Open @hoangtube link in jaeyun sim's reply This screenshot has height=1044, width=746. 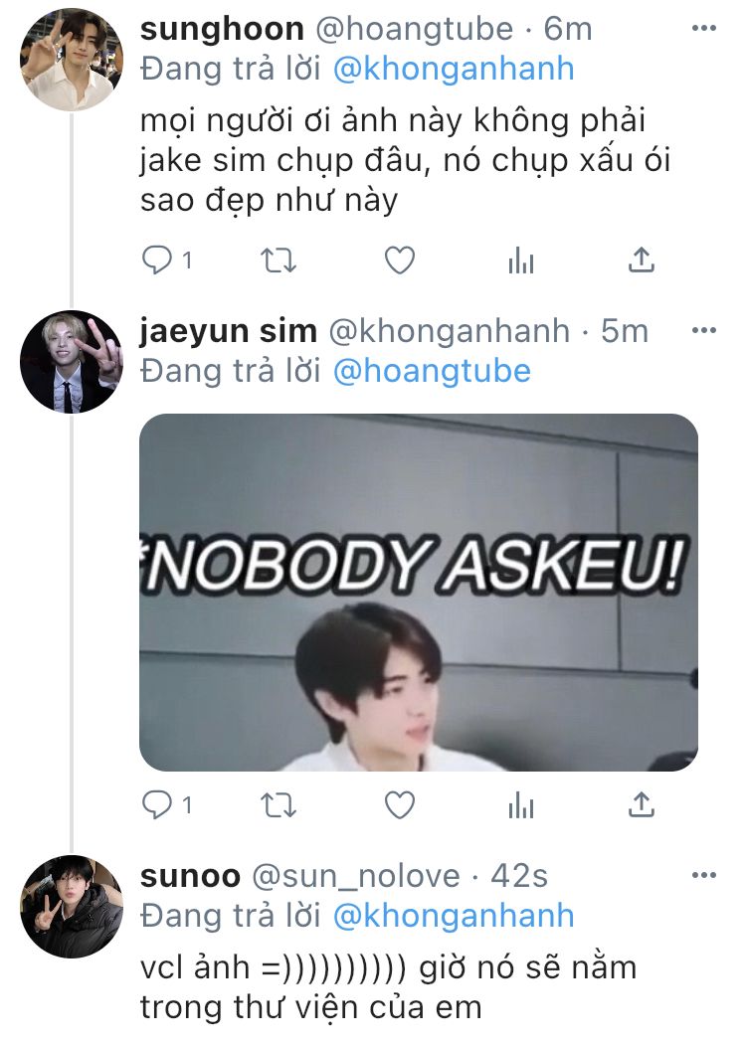click(432, 371)
